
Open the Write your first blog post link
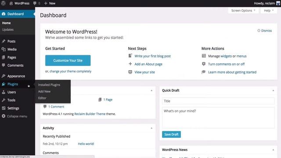pyautogui.click(x=152, y=56)
